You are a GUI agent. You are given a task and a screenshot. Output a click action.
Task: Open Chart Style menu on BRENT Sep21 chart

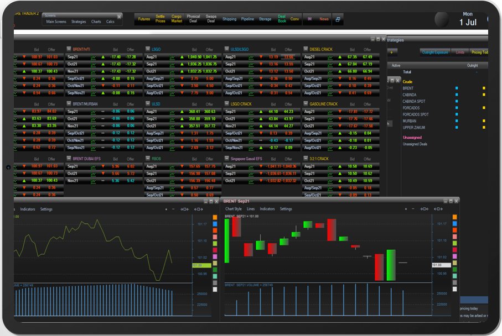pyautogui.click(x=234, y=209)
